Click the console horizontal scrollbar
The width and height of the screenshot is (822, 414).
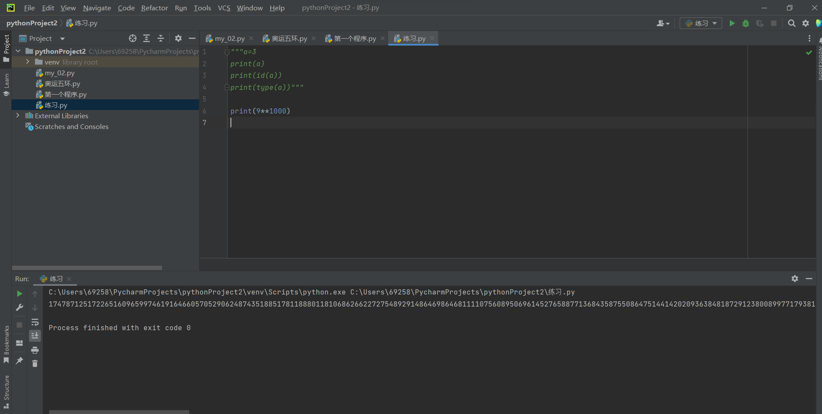click(119, 412)
